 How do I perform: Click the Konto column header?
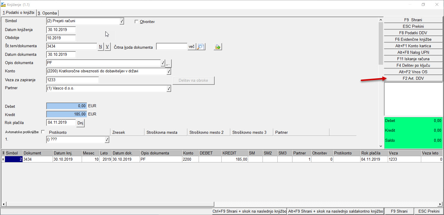(190, 153)
